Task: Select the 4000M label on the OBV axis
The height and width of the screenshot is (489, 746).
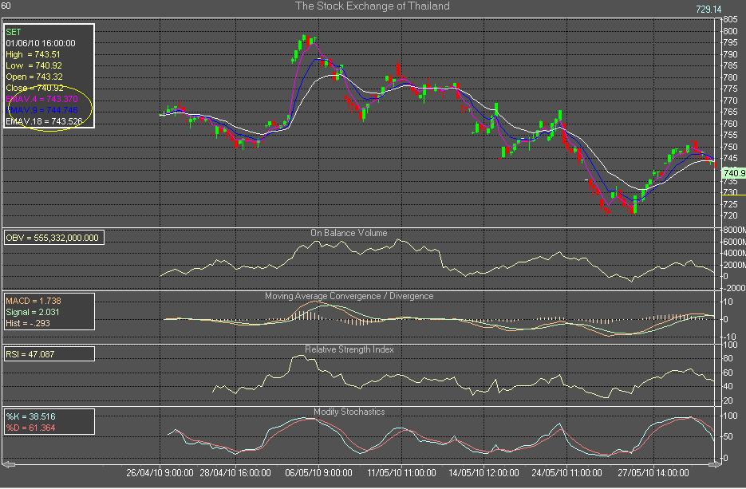Action: [x=734, y=254]
